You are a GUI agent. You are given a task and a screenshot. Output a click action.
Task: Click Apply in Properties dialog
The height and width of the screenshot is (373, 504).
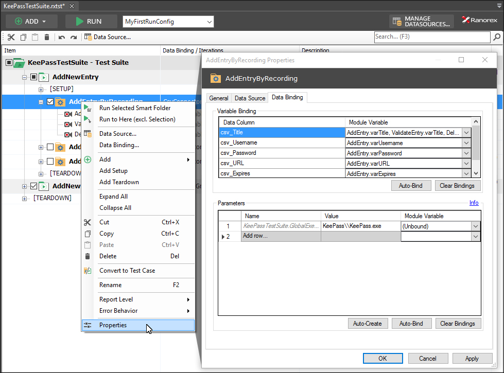pyautogui.click(x=472, y=358)
